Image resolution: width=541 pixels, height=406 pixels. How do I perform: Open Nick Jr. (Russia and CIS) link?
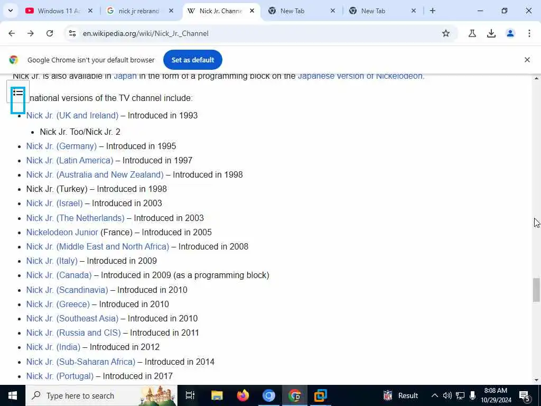73,333
